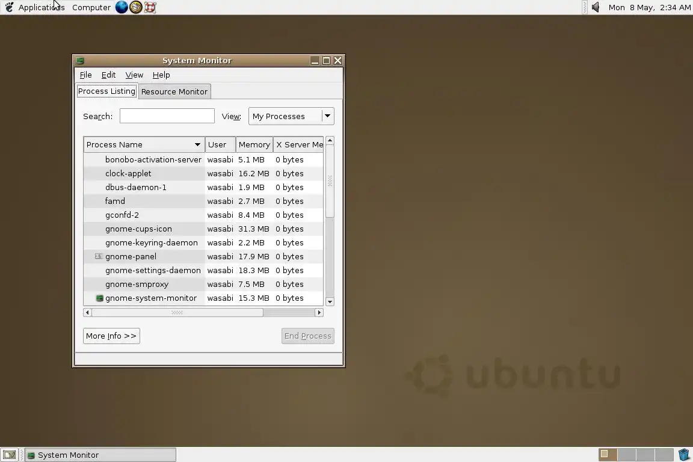Click the gnome-panel process icon
The image size is (693, 462).
99,256
